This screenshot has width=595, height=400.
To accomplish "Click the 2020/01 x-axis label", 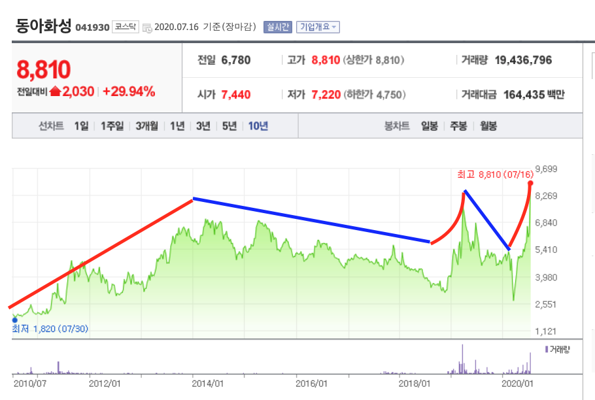I will pos(517,384).
